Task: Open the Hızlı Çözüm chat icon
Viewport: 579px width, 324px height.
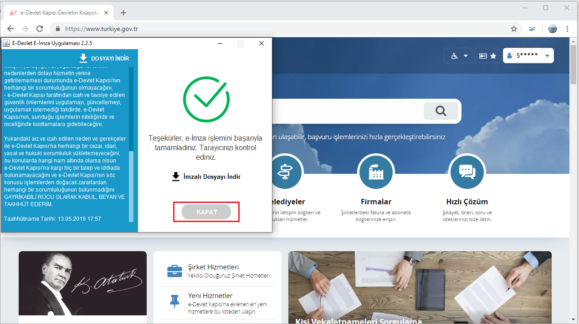Action: tap(467, 172)
